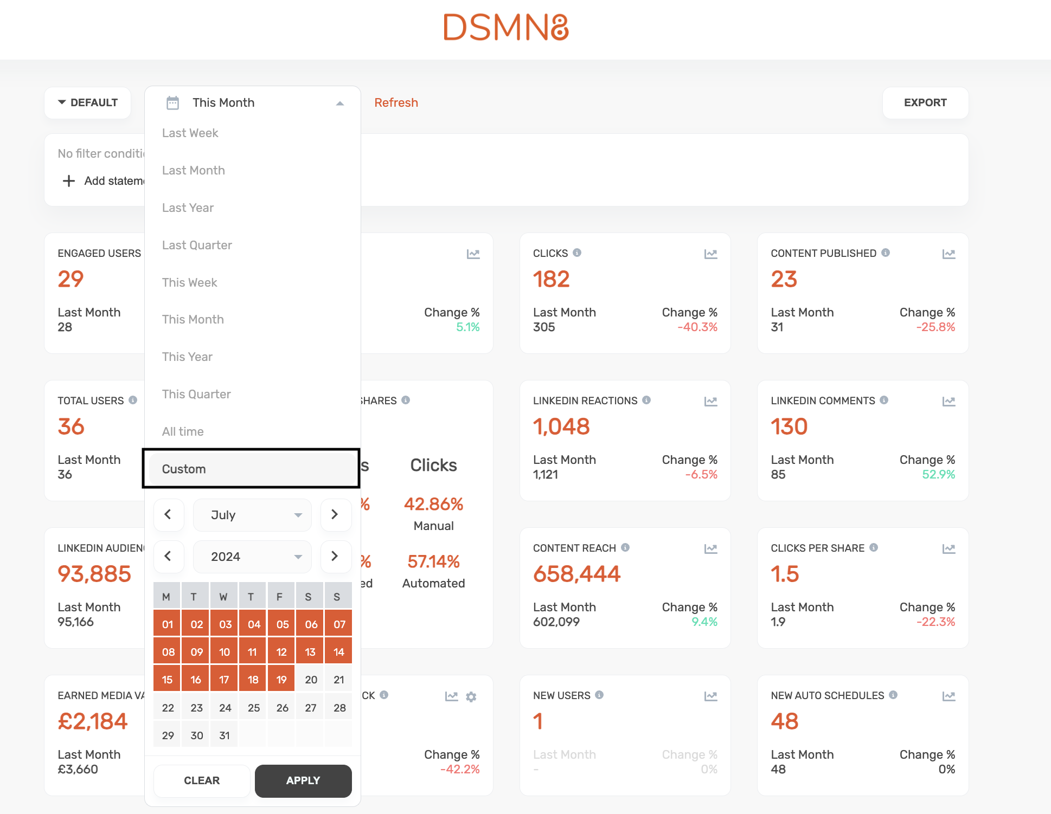This screenshot has height=814, width=1051.
Task: Select Last Quarter from date range list
Action: tap(197, 245)
